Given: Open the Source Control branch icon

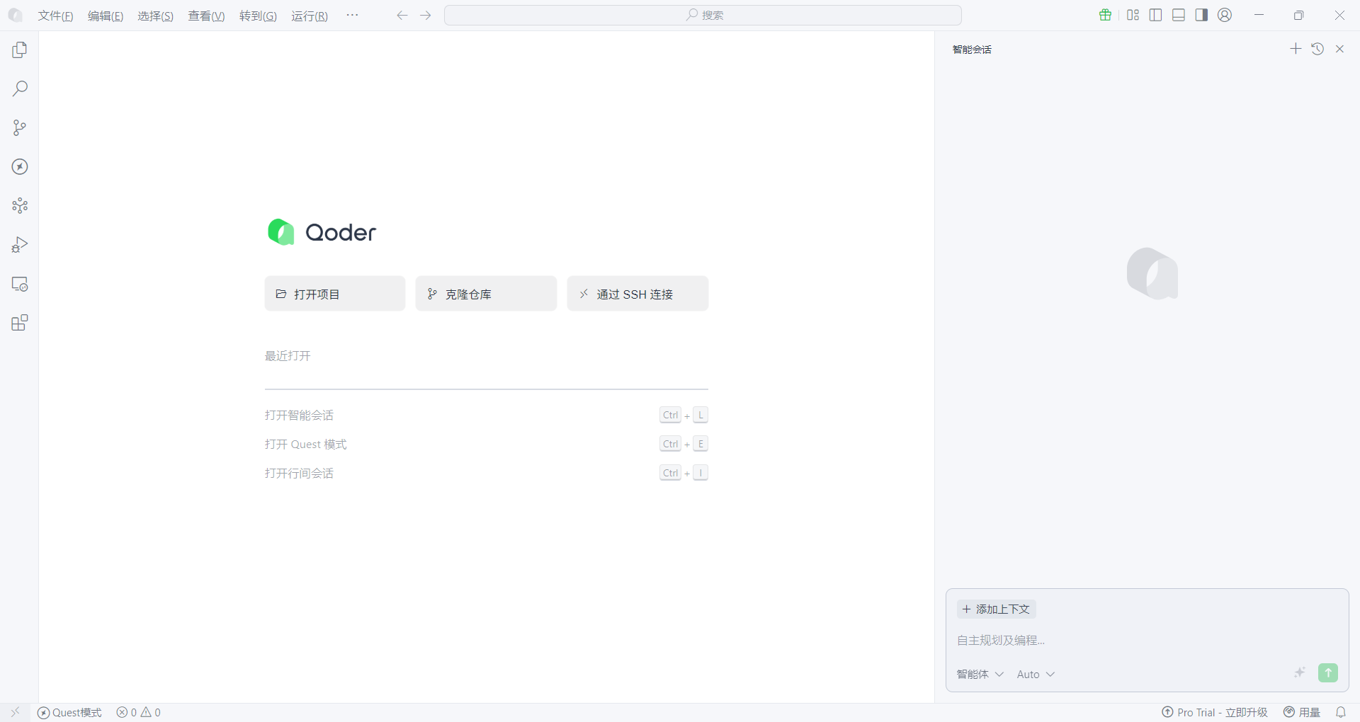Looking at the screenshot, I should tap(20, 127).
